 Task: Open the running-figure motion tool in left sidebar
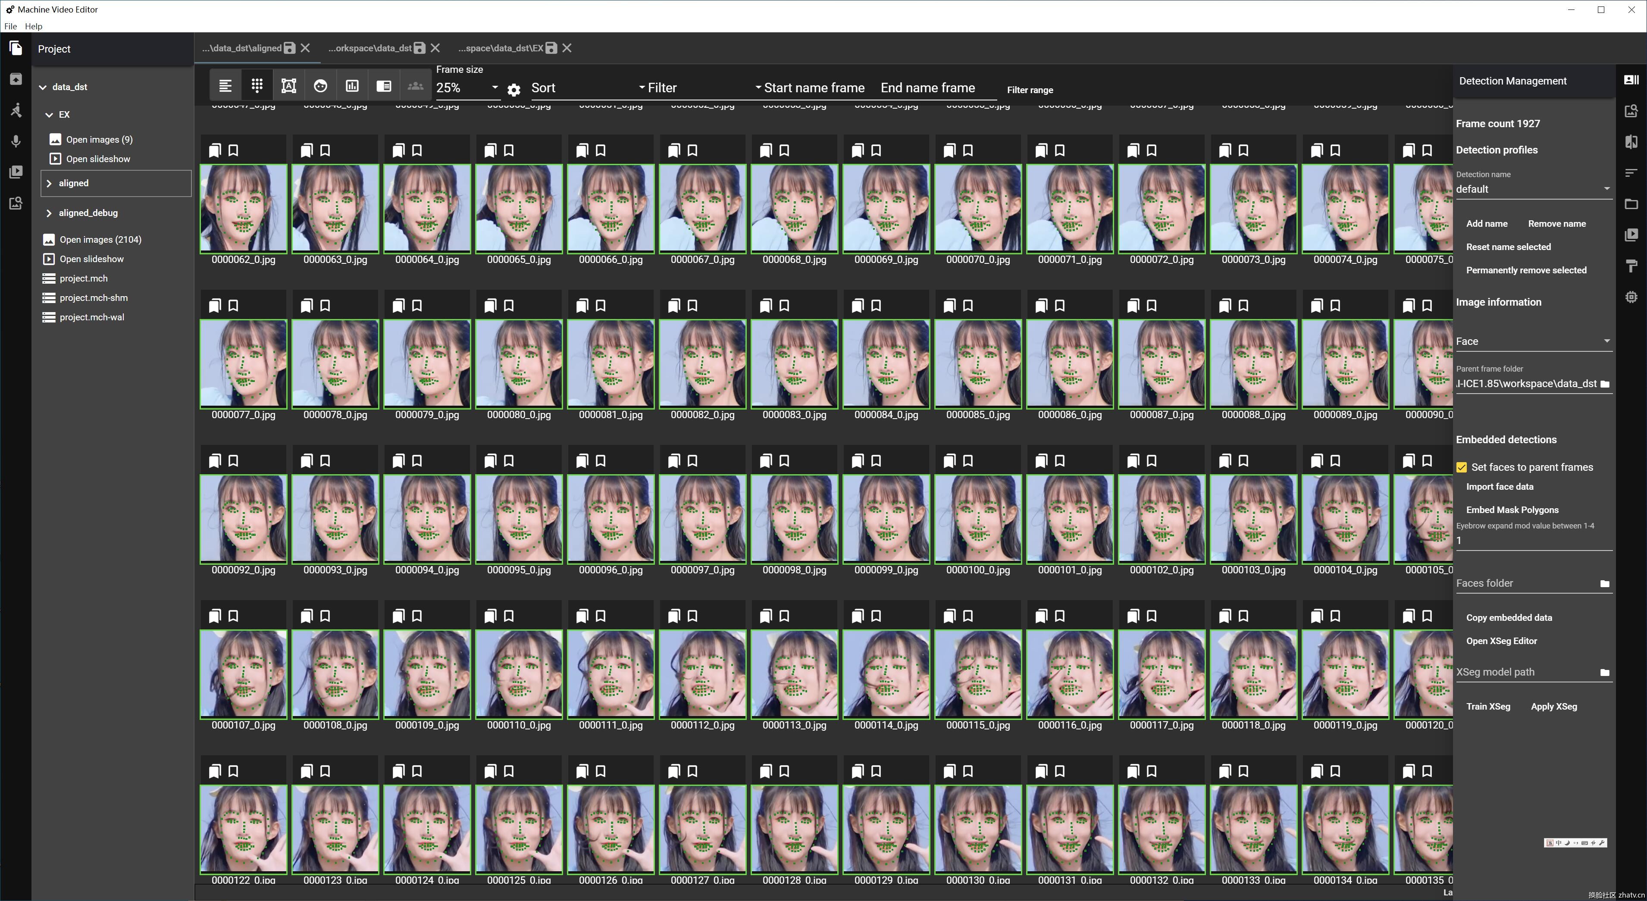(16, 110)
